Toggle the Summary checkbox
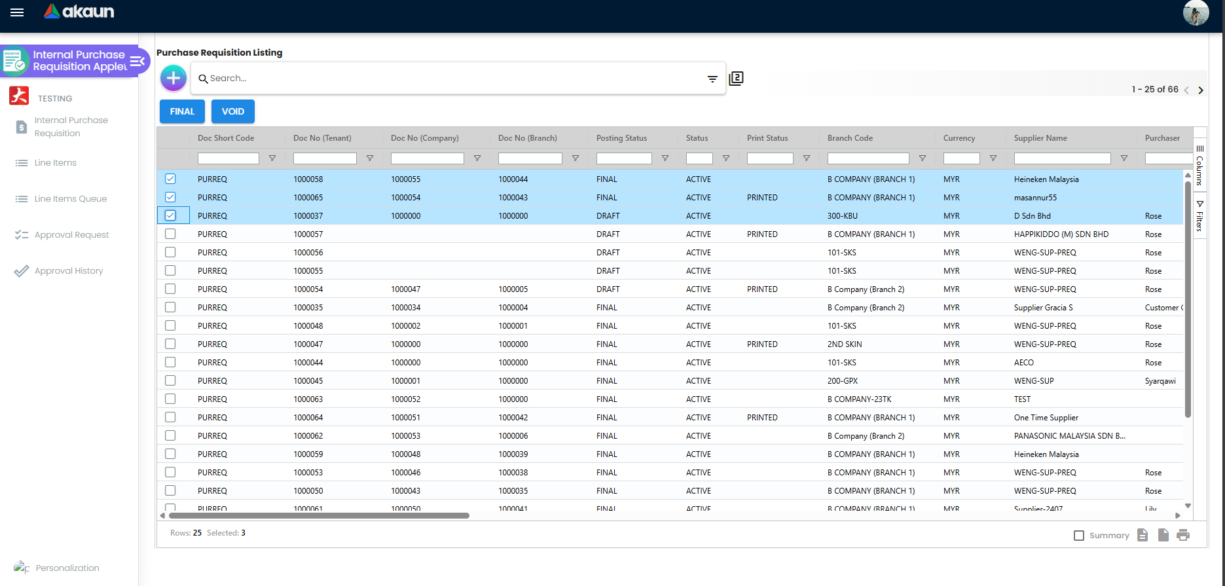The image size is (1225, 586). click(1079, 536)
